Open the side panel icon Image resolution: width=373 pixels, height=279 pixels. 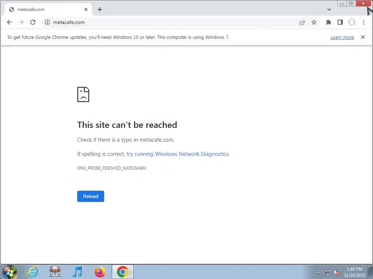[x=340, y=22]
